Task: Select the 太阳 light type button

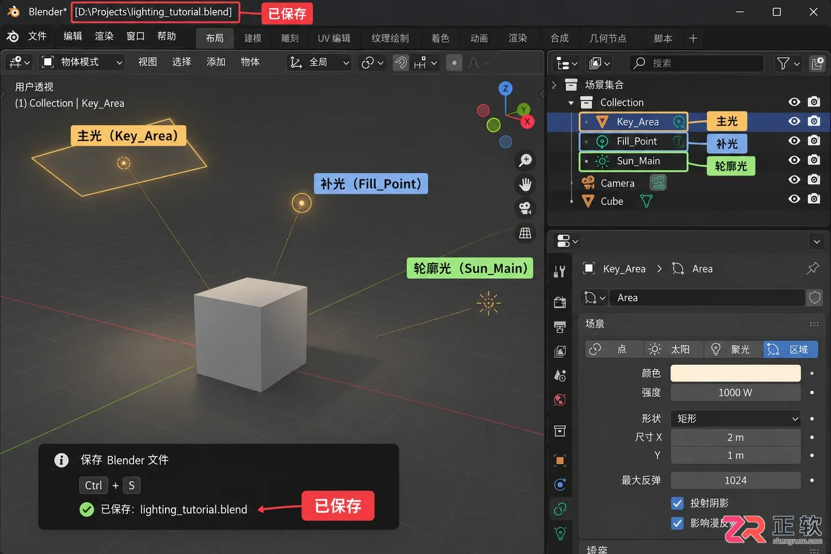Action: click(x=673, y=349)
